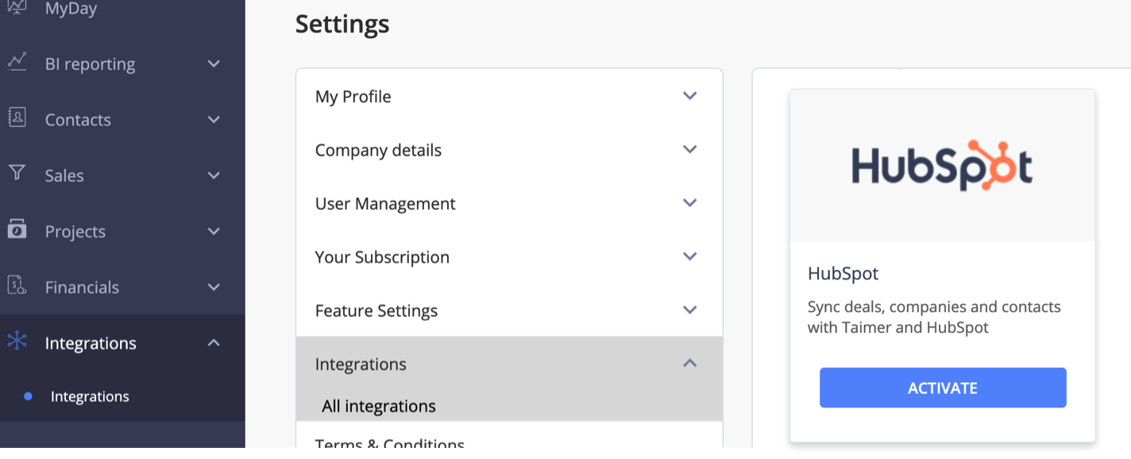
Task: Select Integrations sub-item in sidebar
Action: 90,396
